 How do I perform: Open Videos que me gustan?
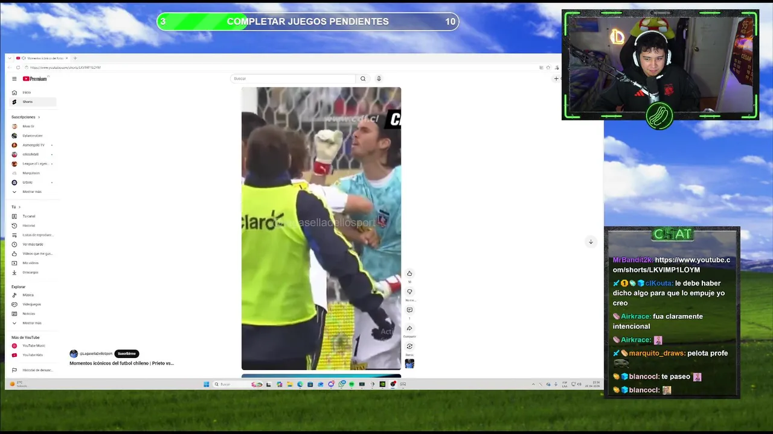(x=33, y=254)
